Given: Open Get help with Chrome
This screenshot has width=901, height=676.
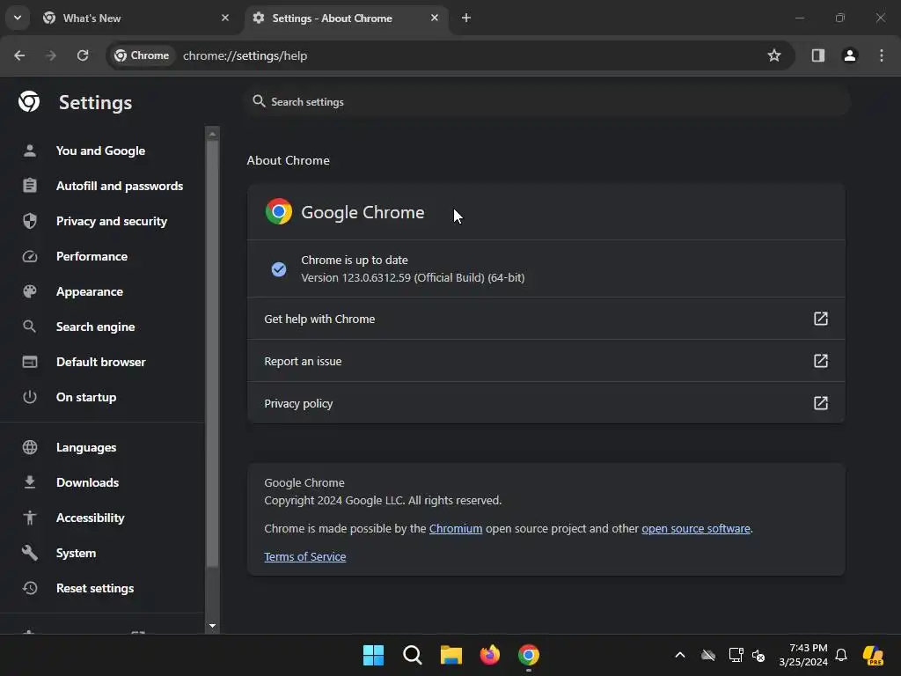Looking at the screenshot, I should point(546,319).
